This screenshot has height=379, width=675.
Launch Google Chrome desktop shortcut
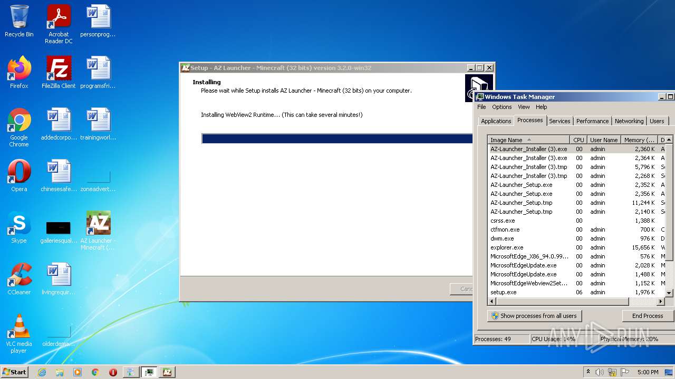tap(19, 127)
